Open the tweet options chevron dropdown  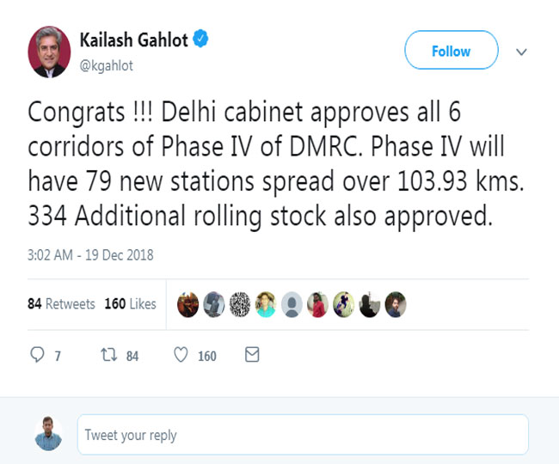pos(521,52)
